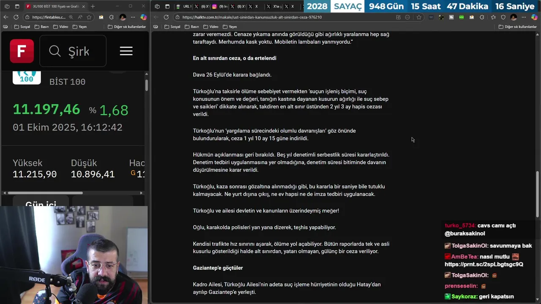Screen dimensions: 541x304
Task: Open workspaces icon in halktv window
Action: tap(157, 6)
